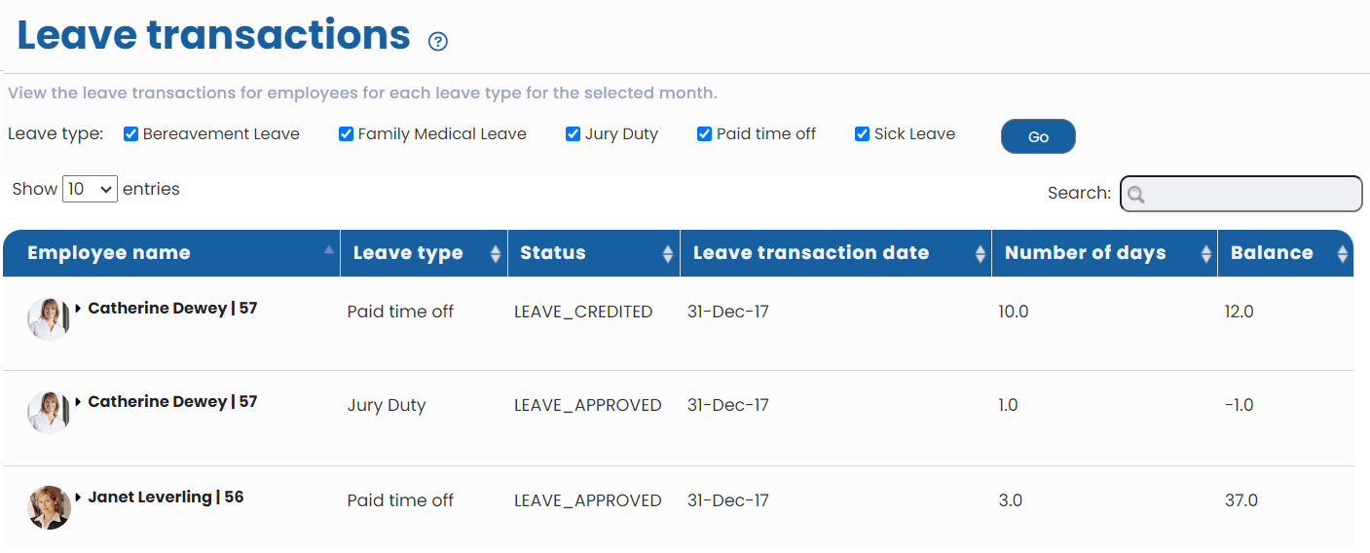Click Status column sort arrows

pos(668,254)
